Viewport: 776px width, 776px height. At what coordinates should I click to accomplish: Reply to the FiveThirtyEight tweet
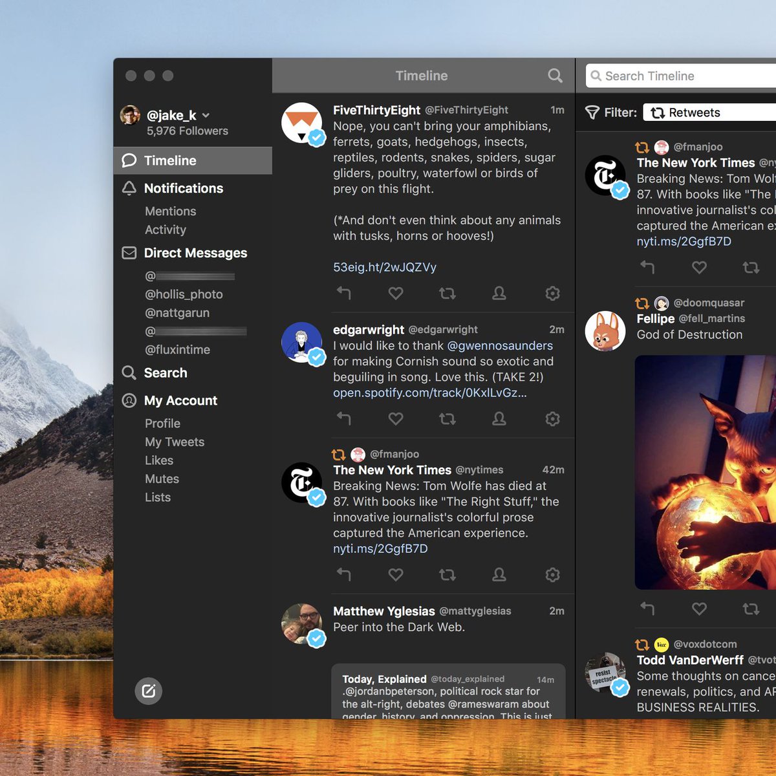[x=343, y=294]
